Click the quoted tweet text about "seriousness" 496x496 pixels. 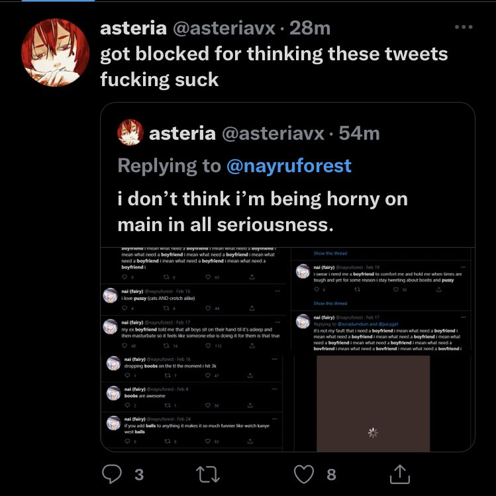pos(262,212)
